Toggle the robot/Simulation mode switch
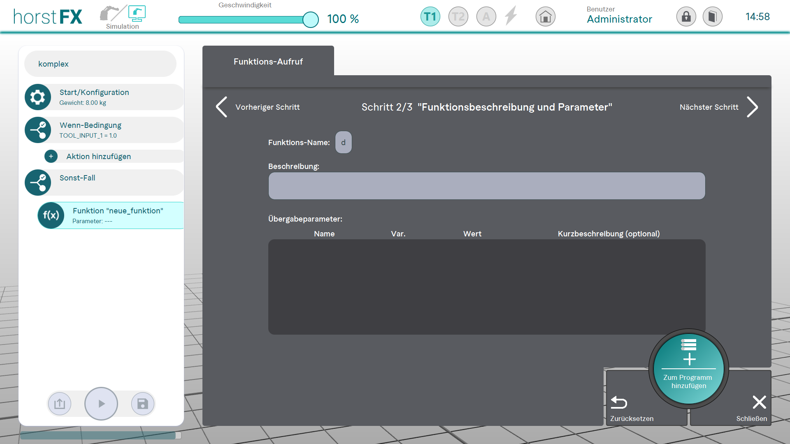 point(123,16)
